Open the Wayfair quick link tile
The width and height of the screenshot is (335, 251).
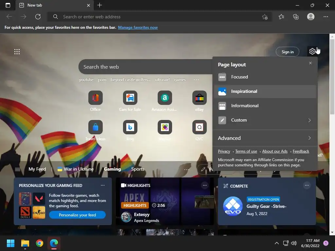coord(165,130)
